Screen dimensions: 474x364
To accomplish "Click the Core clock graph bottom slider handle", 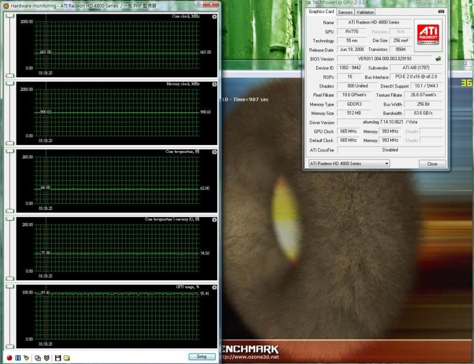I will tap(10, 75).
